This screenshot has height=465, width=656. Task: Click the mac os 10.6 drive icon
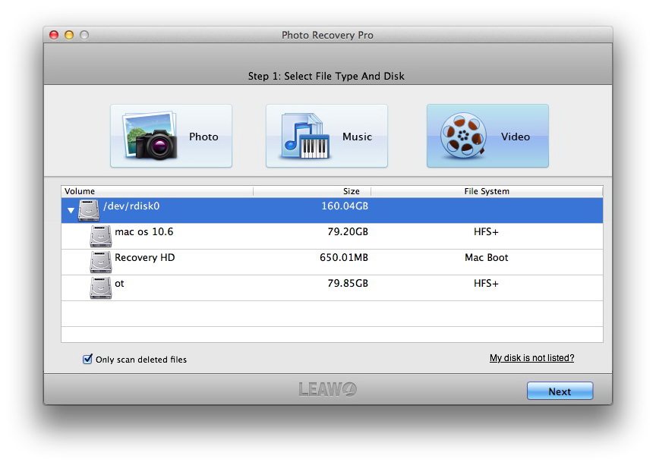point(101,236)
